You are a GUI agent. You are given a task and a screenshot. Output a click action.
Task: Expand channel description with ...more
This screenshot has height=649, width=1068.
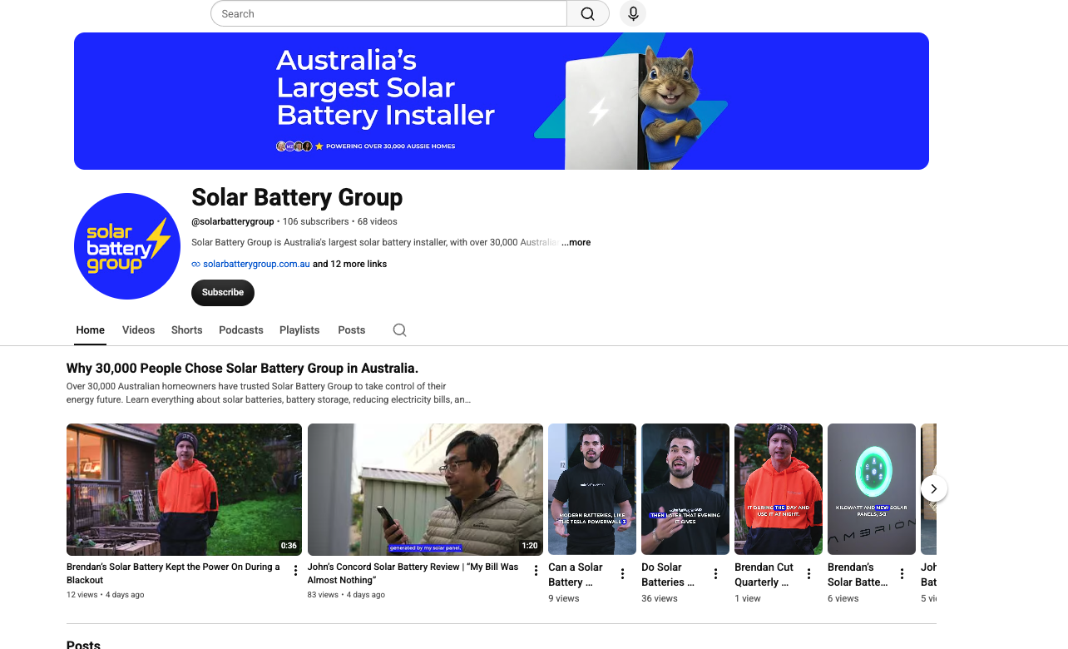(x=576, y=243)
